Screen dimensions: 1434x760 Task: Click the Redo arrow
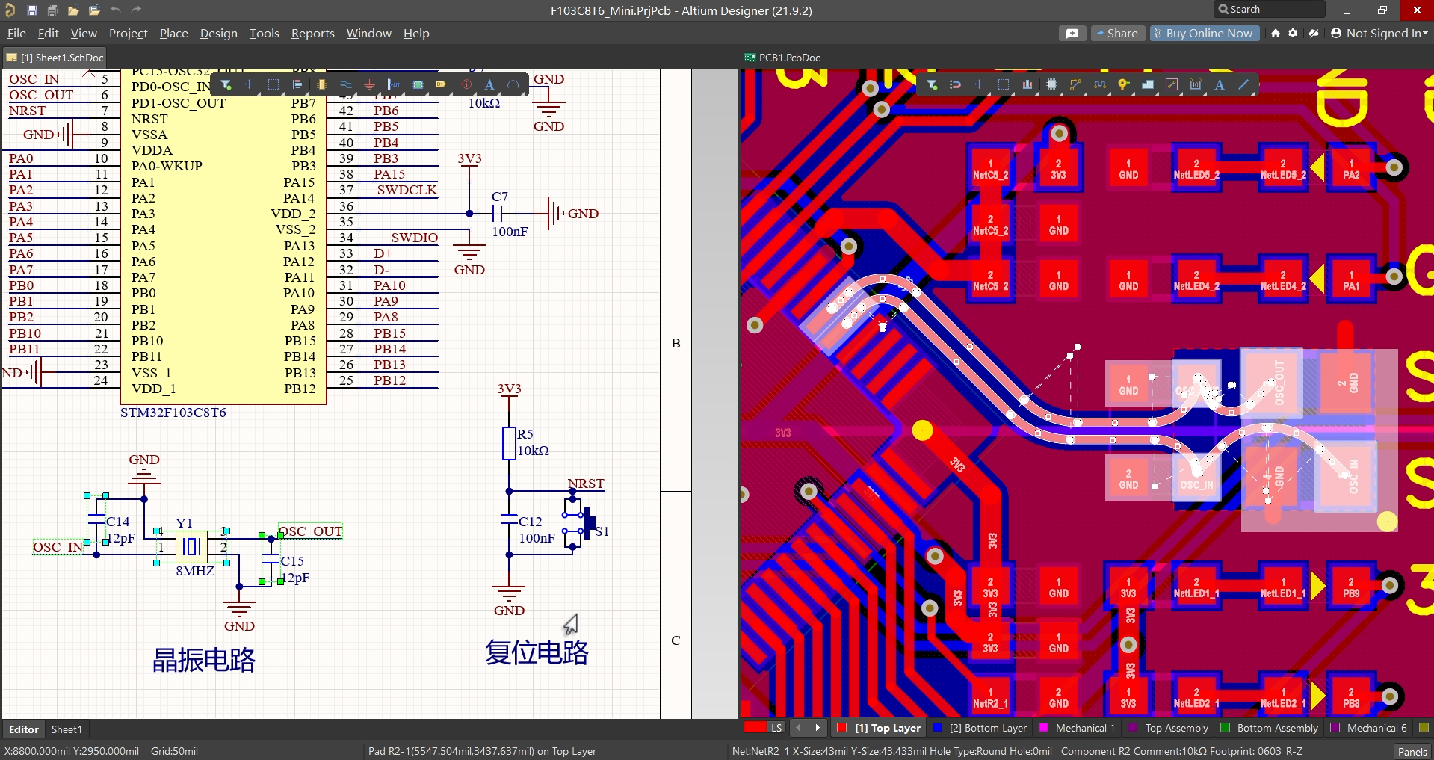pyautogui.click(x=136, y=10)
